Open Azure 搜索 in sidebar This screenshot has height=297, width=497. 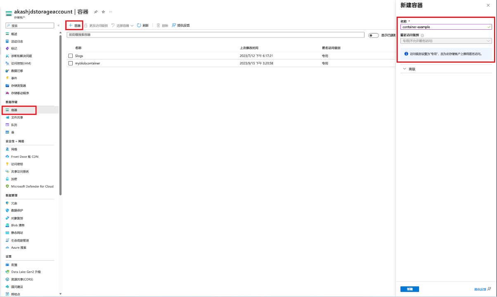[19, 247]
